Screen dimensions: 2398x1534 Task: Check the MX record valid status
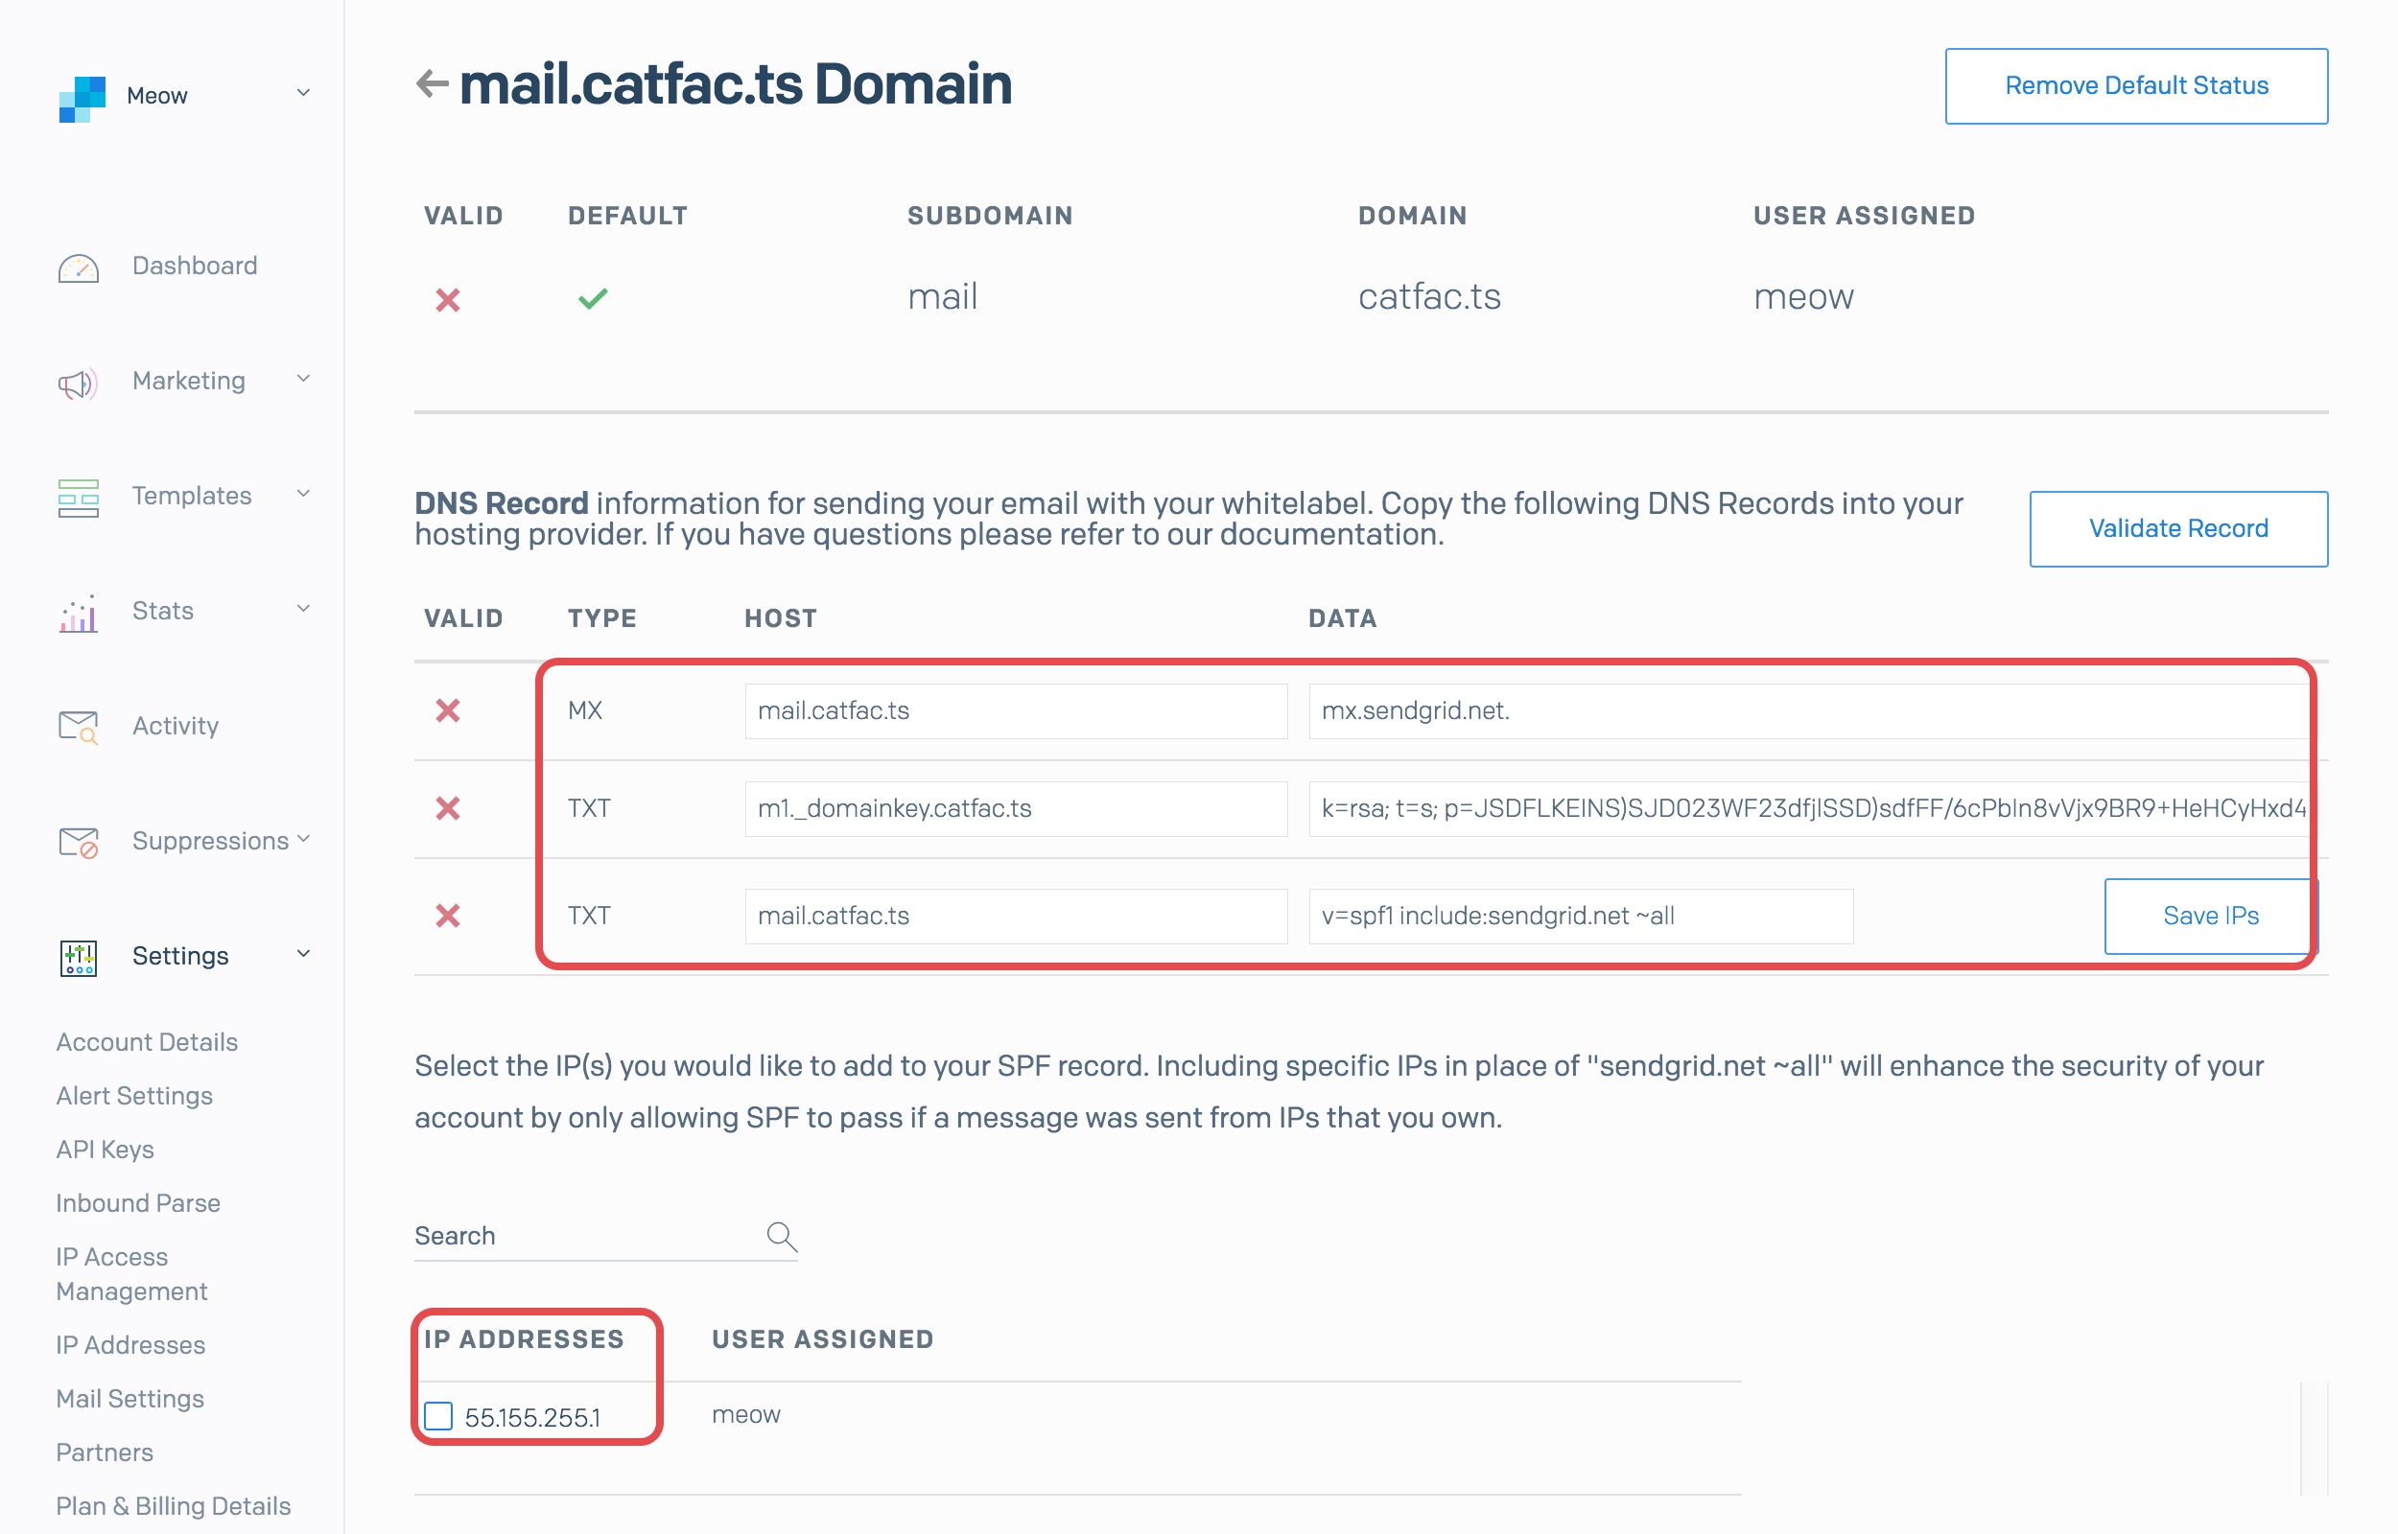pyautogui.click(x=446, y=711)
